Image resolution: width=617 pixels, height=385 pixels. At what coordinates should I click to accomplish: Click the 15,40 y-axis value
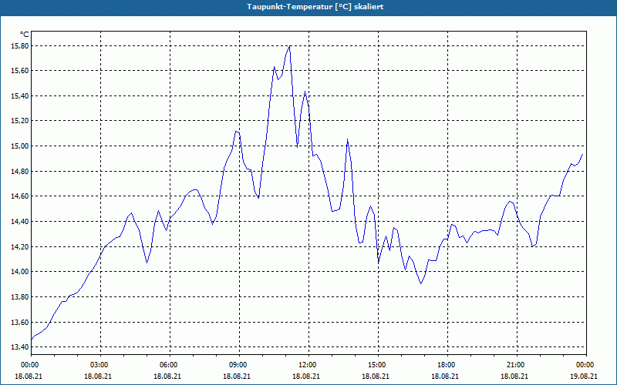click(x=20, y=95)
